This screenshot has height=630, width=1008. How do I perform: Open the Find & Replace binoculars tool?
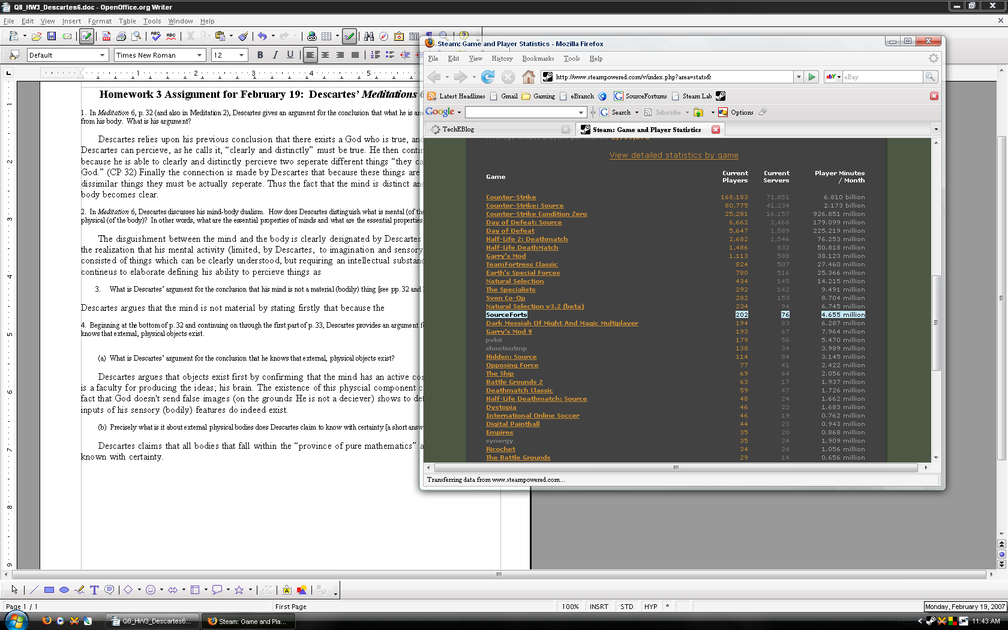click(x=368, y=37)
